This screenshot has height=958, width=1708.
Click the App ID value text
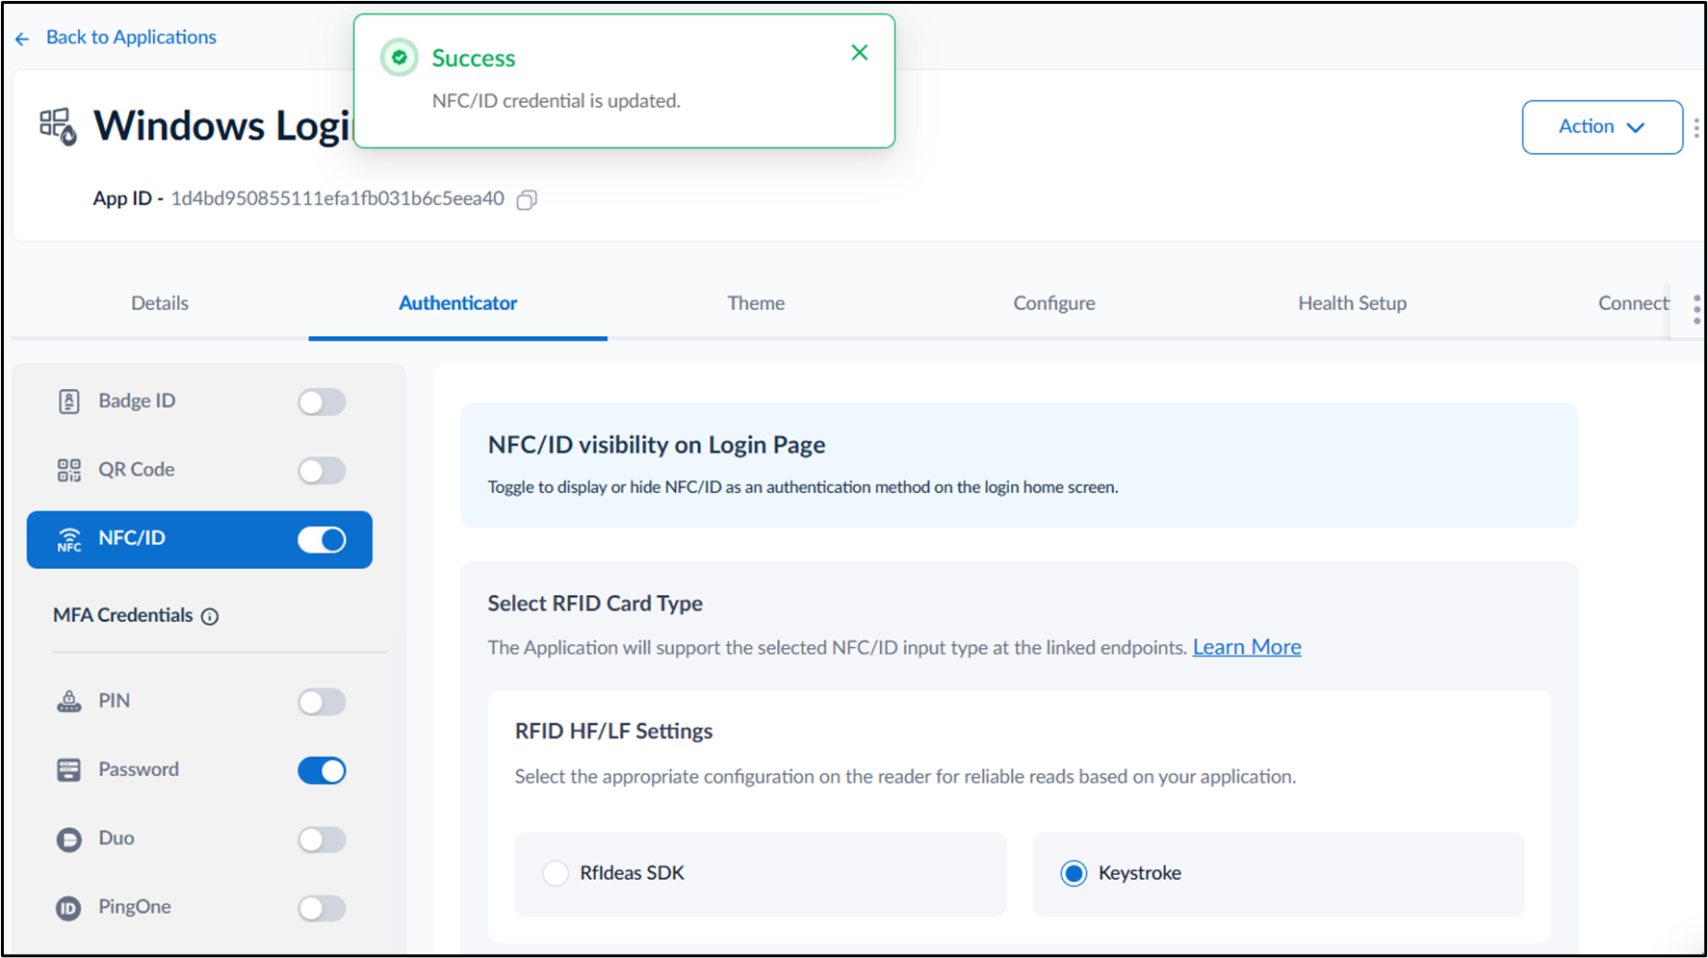(x=337, y=198)
